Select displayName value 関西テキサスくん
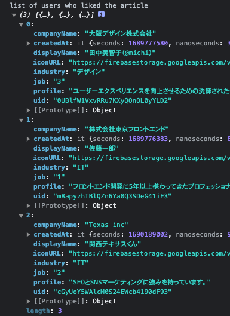The height and width of the screenshot is (316, 230). (x=113, y=244)
